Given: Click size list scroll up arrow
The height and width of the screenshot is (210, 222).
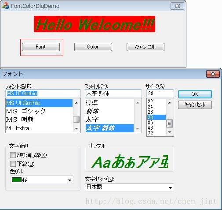Looking at the screenshot, I should pyautogui.click(x=170, y=103).
